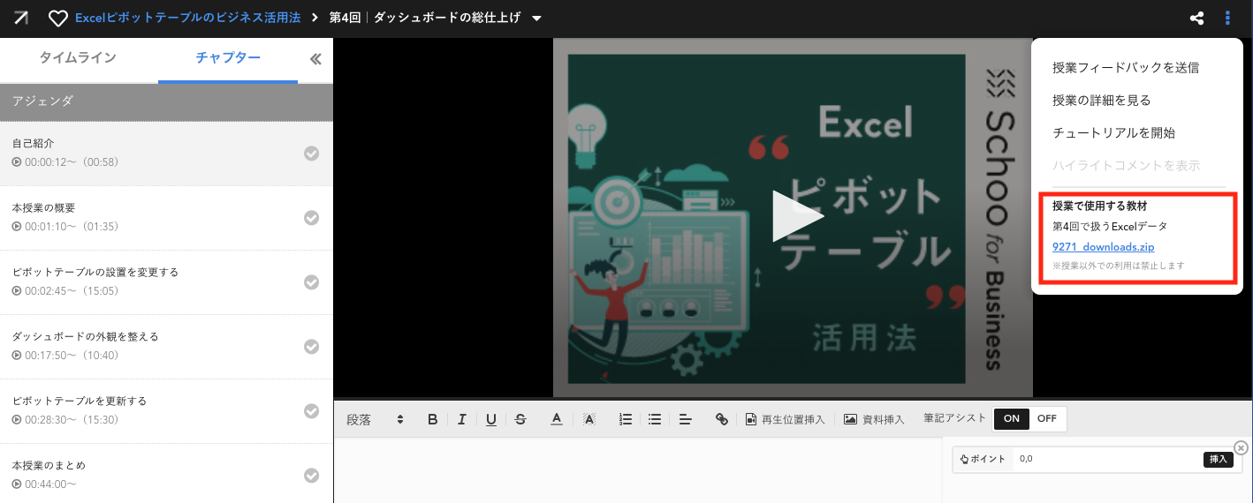Screen dimensions: 1253x503
Task: Click the check mark for 自己紹介 chapter
Action: 311,154
